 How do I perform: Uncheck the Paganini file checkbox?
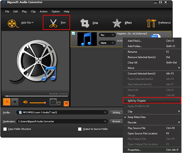tap(73, 33)
